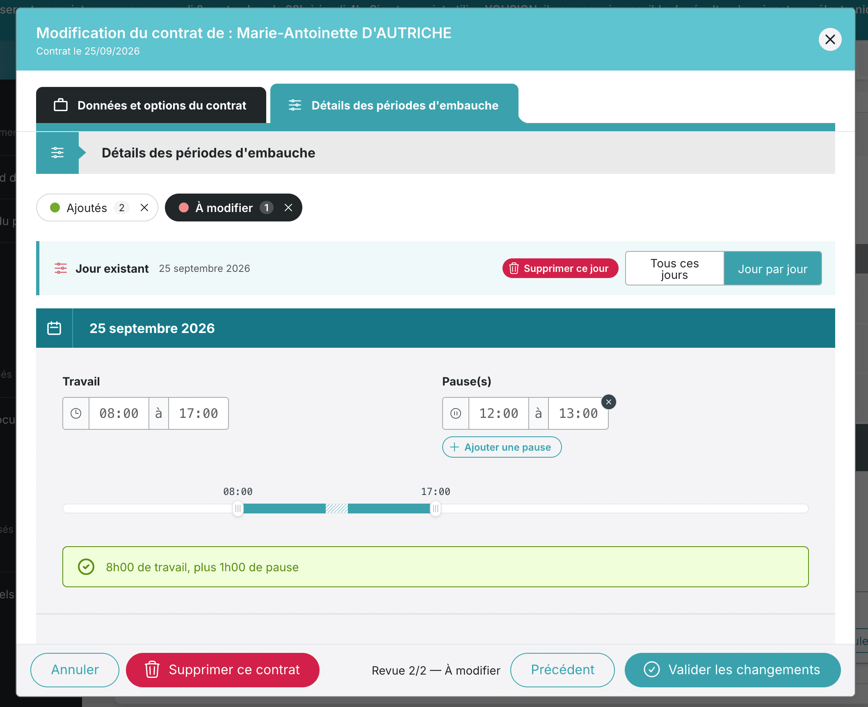Remove the 12:00 to 13:00 pause
868x707 pixels.
tap(609, 402)
